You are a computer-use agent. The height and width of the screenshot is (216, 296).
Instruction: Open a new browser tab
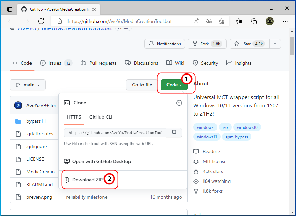[106, 9]
